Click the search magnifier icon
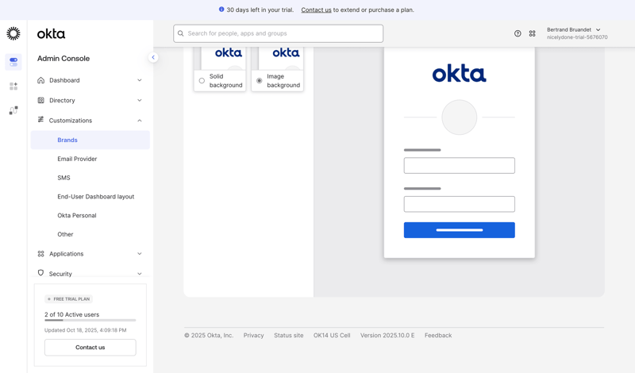635x373 pixels. pos(181,33)
